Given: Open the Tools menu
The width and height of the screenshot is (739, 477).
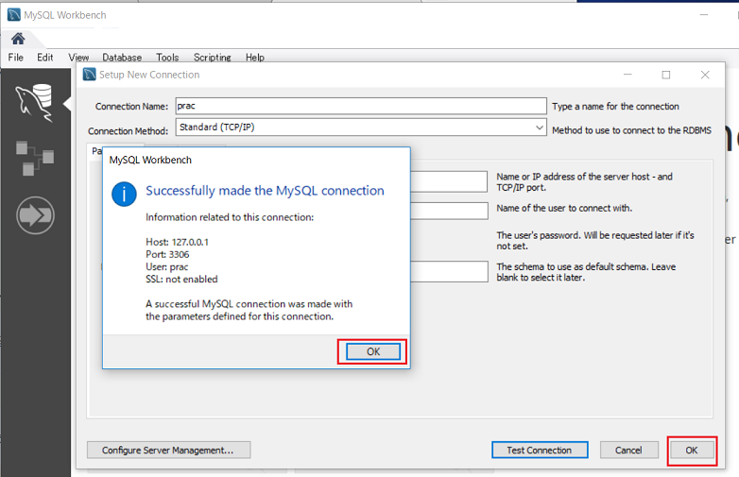Looking at the screenshot, I should (167, 58).
